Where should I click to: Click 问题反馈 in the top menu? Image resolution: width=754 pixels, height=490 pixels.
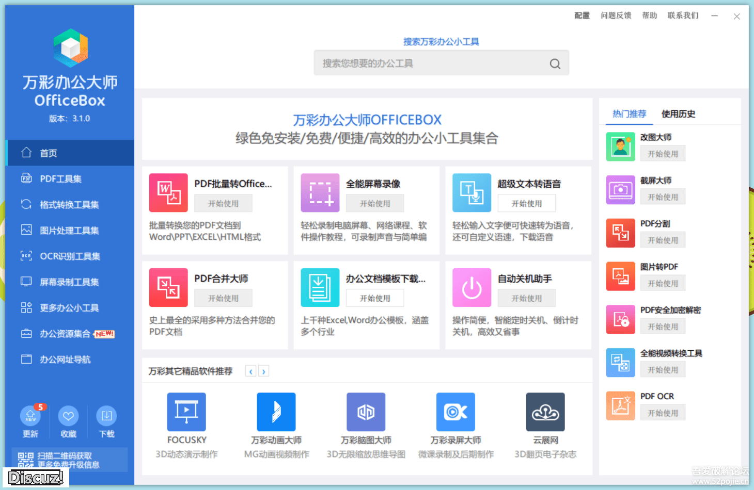click(616, 15)
